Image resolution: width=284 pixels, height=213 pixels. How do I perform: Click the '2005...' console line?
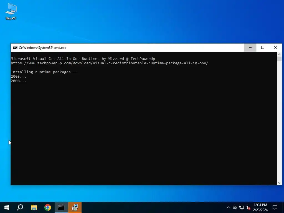(x=19, y=77)
